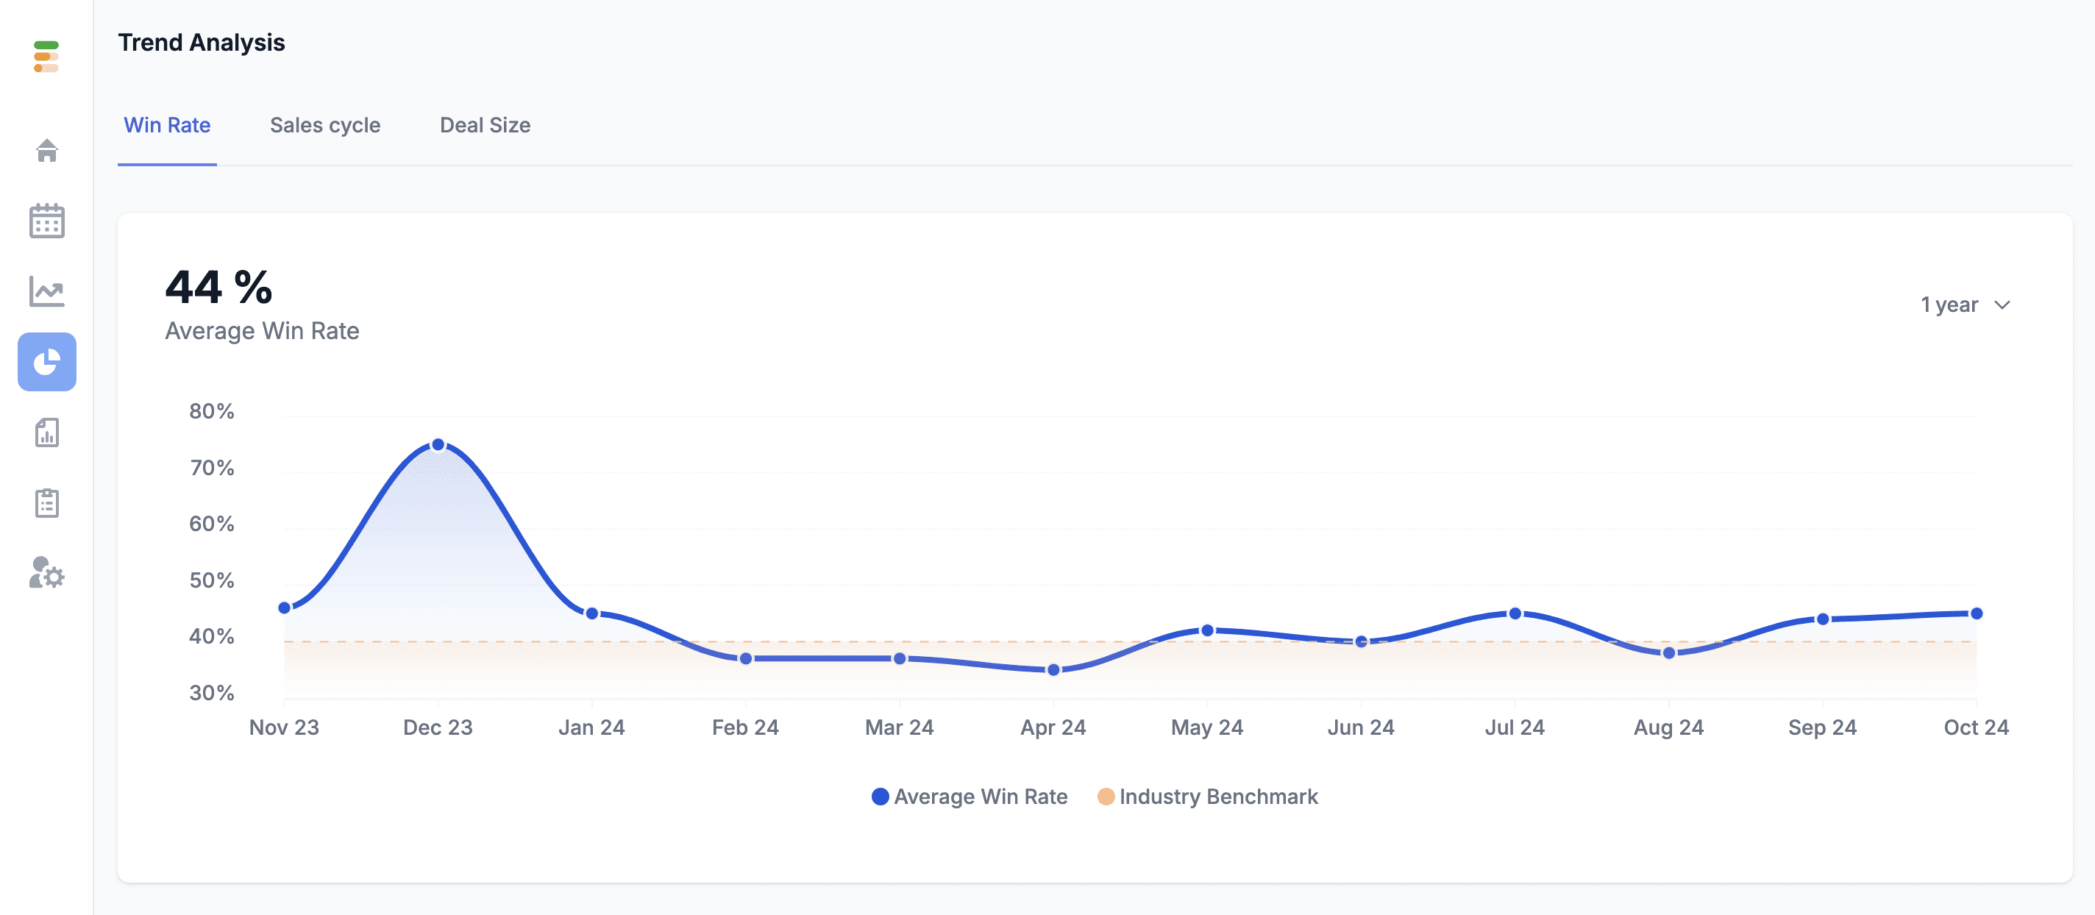The width and height of the screenshot is (2095, 915).
Task: Select the May 24 data point
Action: [x=1208, y=630]
